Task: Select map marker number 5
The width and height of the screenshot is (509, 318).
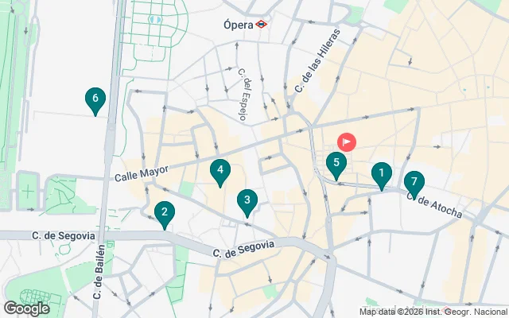Action: coord(336,166)
